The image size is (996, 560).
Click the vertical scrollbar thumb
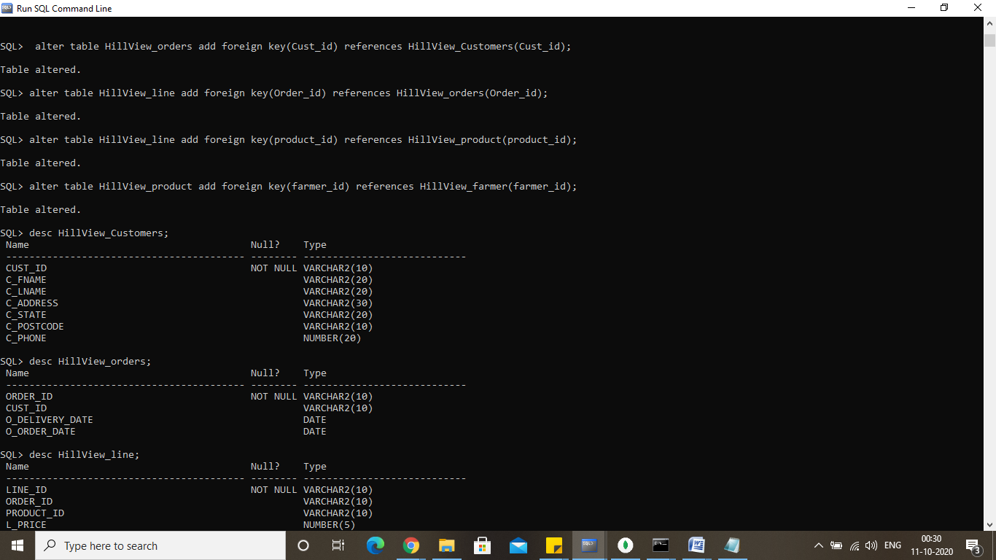pyautogui.click(x=989, y=40)
